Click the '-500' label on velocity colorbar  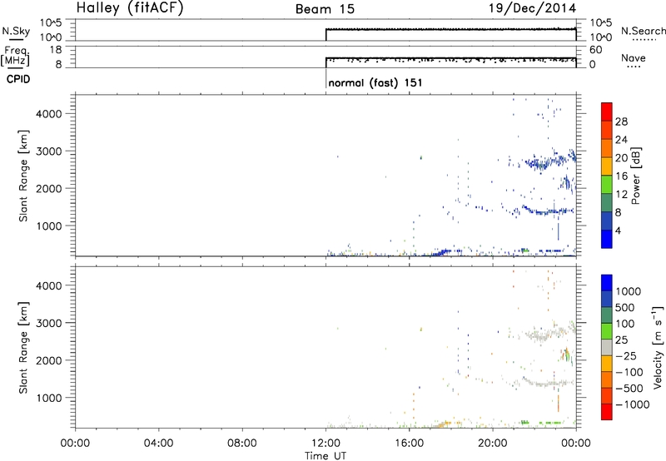629,388
